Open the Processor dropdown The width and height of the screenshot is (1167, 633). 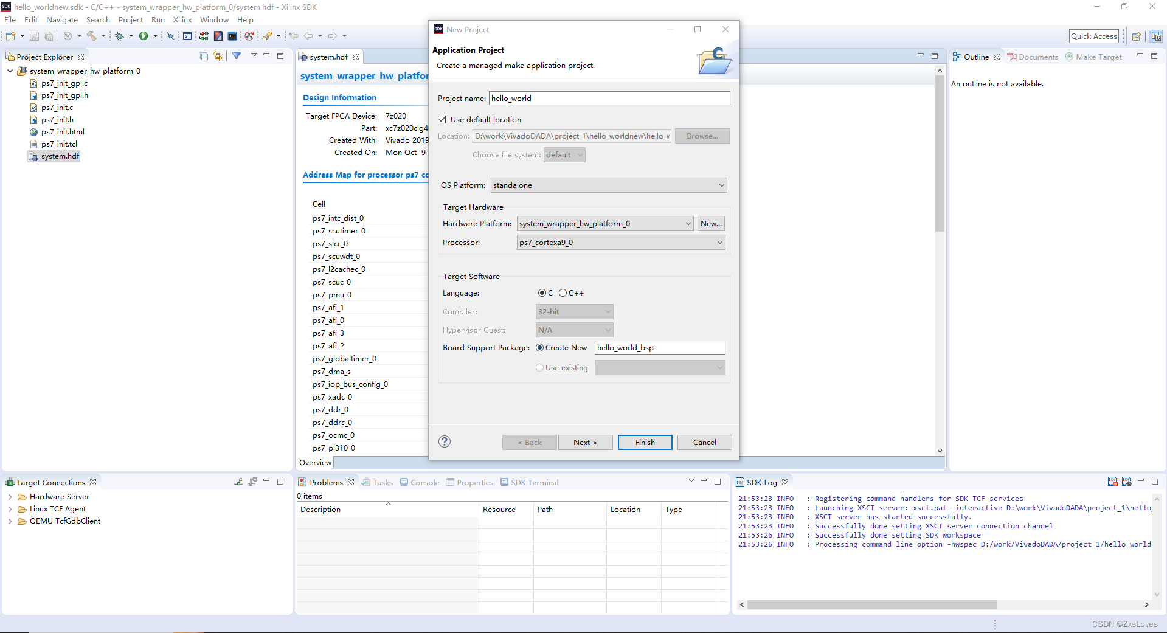click(x=620, y=242)
